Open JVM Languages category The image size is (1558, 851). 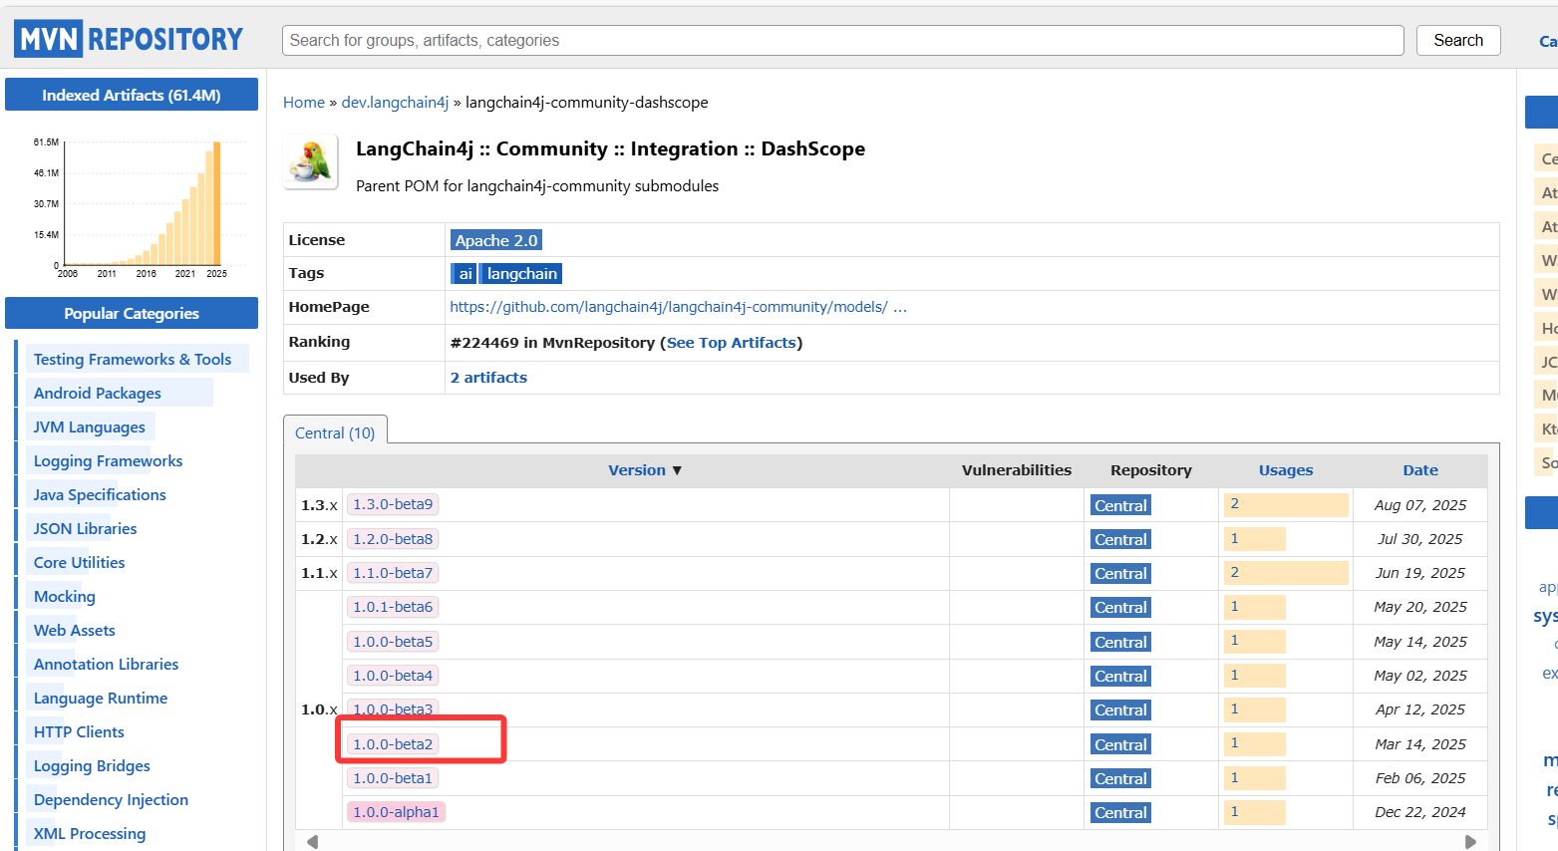coord(90,426)
